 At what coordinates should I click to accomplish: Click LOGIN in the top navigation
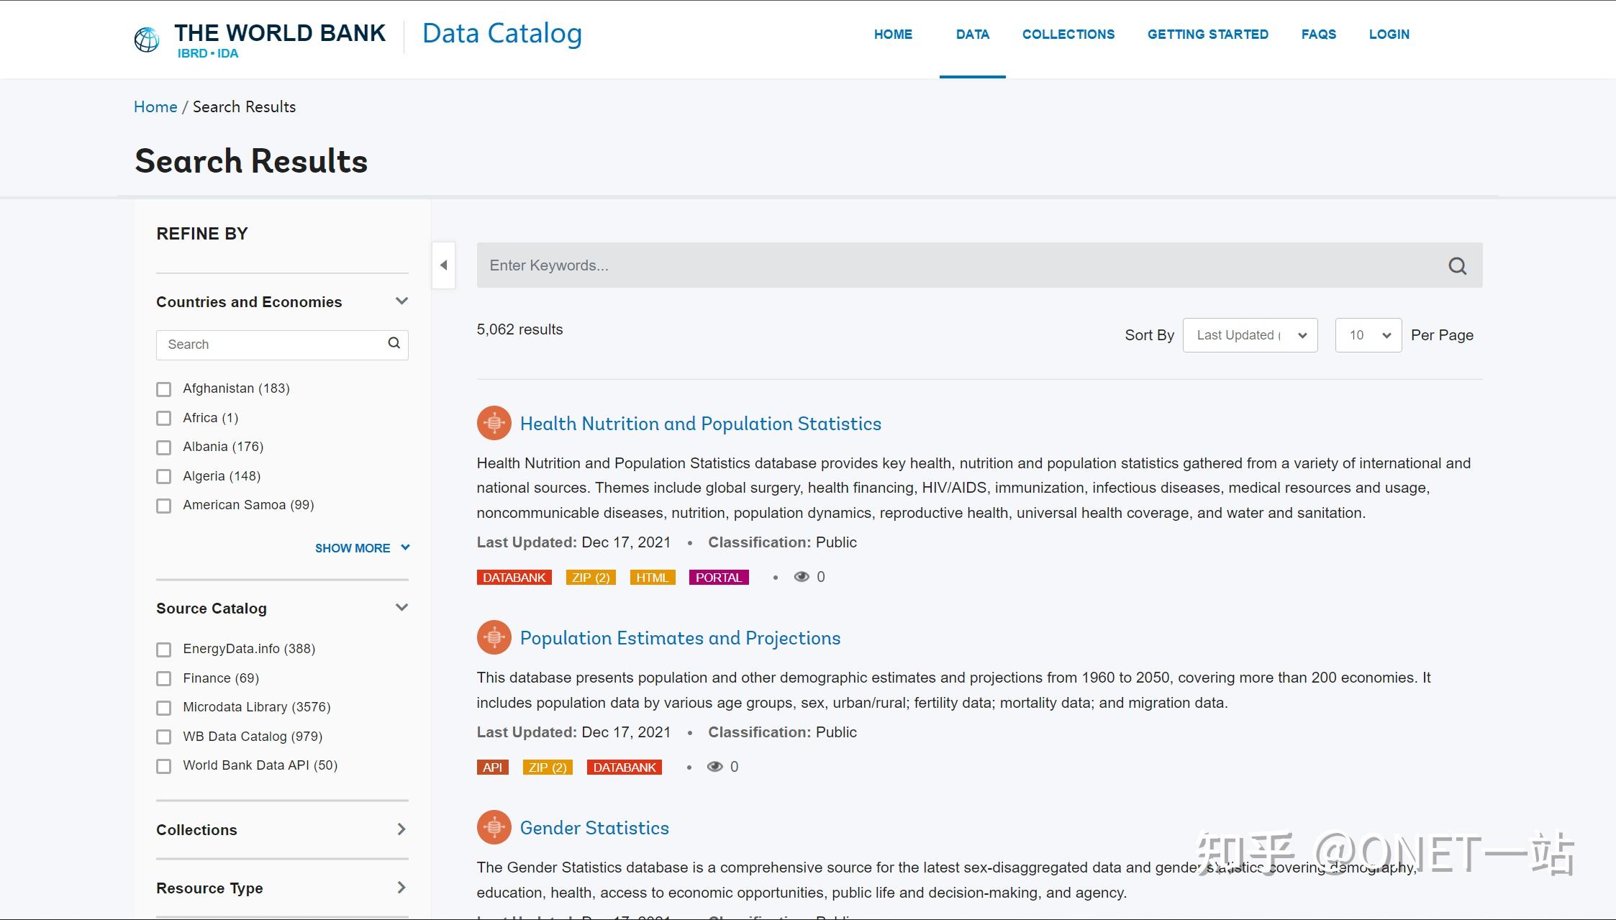pyautogui.click(x=1389, y=35)
